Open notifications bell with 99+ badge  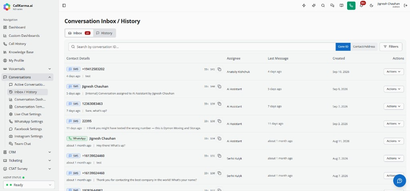click(x=362, y=6)
